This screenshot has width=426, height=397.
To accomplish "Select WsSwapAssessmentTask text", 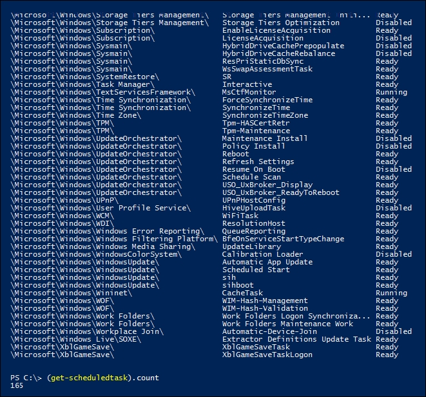I will click(x=267, y=69).
